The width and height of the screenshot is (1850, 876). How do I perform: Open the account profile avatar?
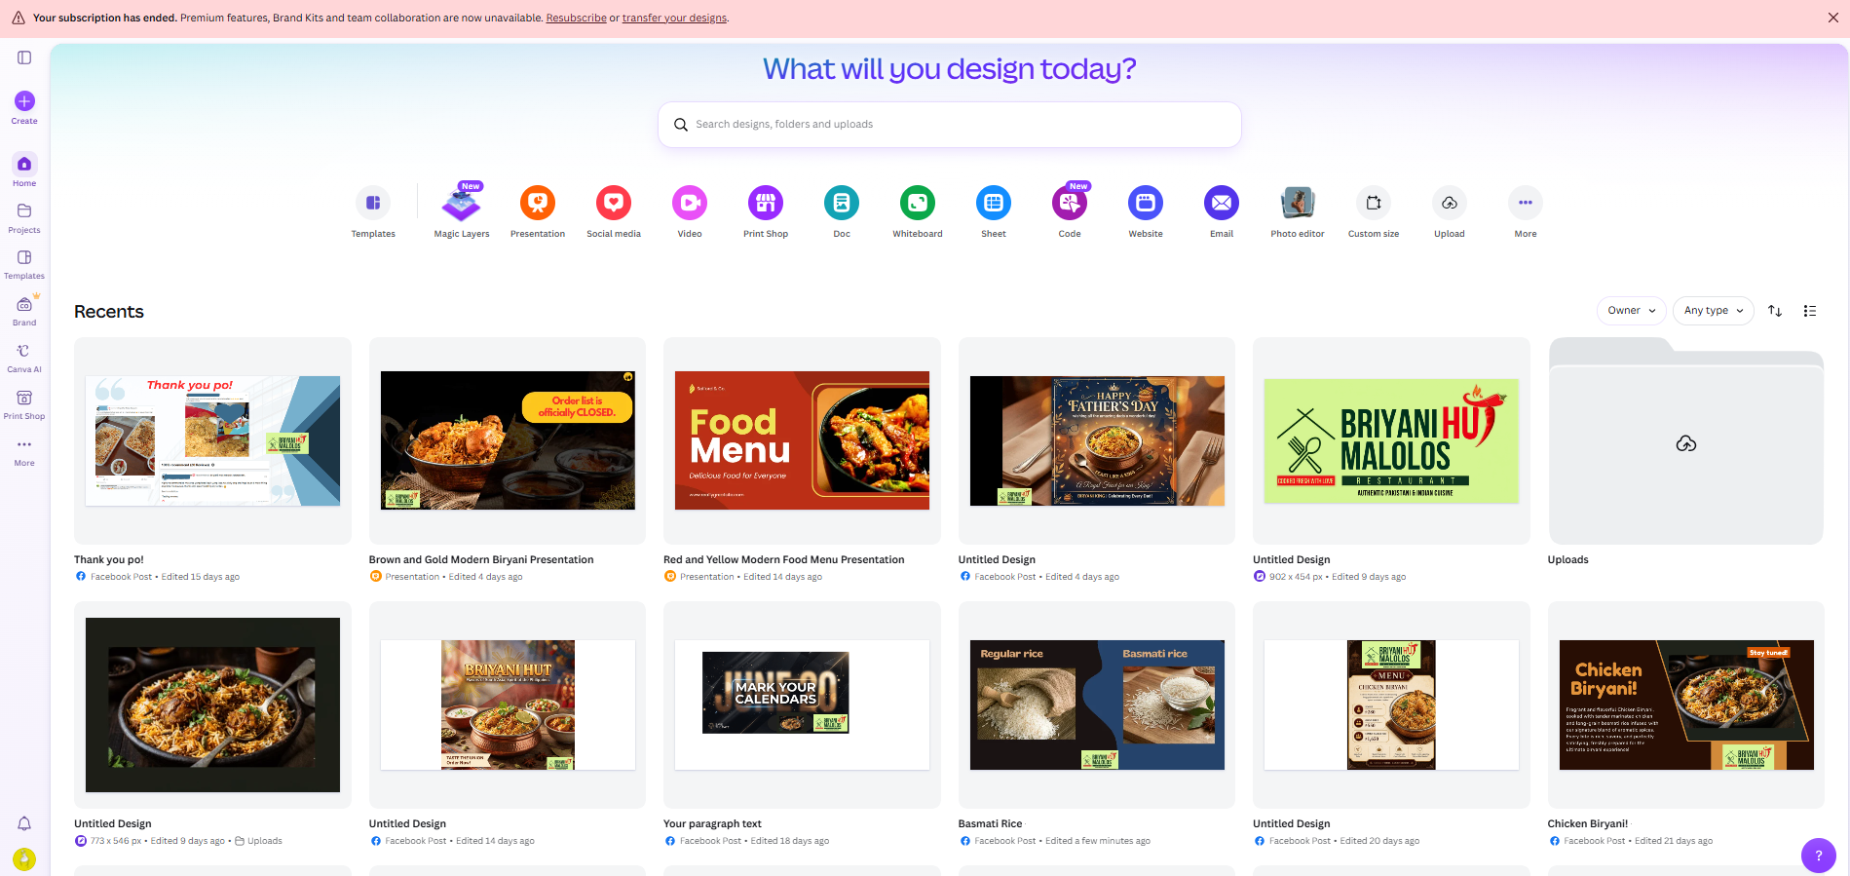(24, 859)
